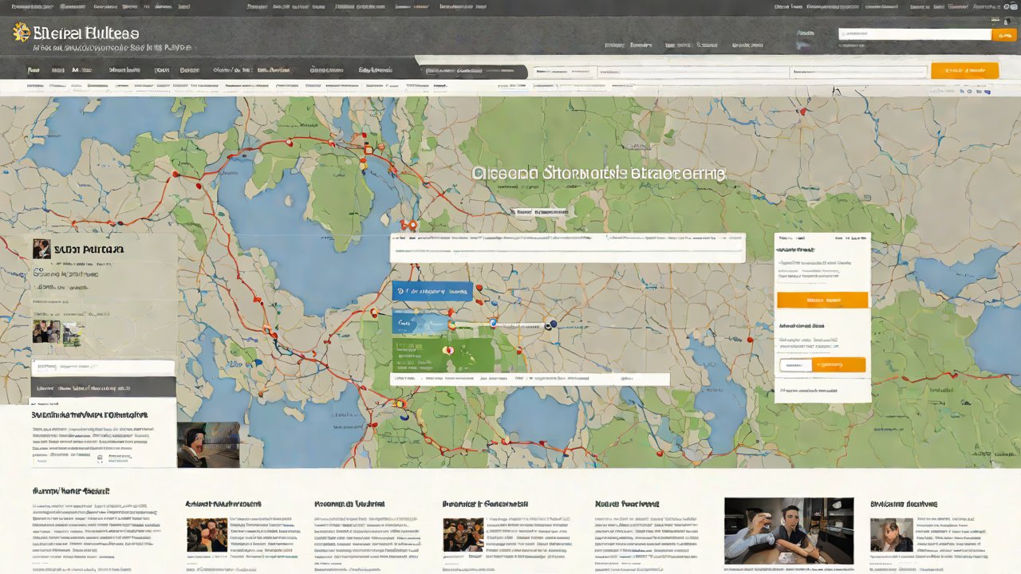Click the dark blue map pin right of popup
The height and width of the screenshot is (574, 1021).
click(x=550, y=324)
